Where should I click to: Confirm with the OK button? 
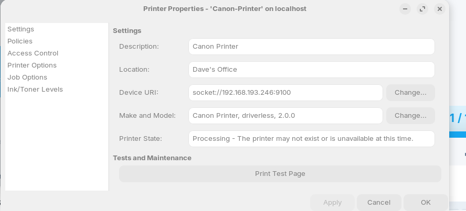[426, 203]
